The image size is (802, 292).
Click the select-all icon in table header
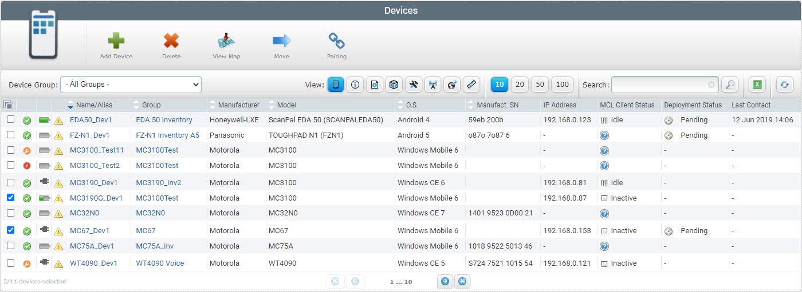point(8,105)
